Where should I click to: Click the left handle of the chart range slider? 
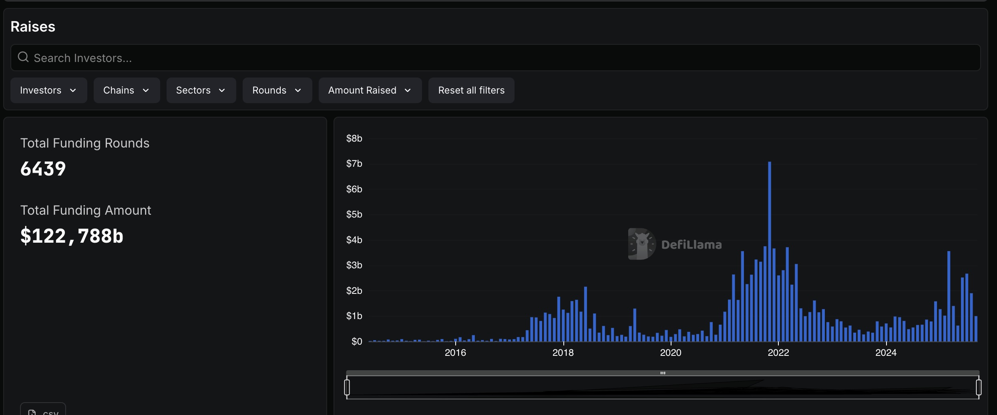[347, 387]
